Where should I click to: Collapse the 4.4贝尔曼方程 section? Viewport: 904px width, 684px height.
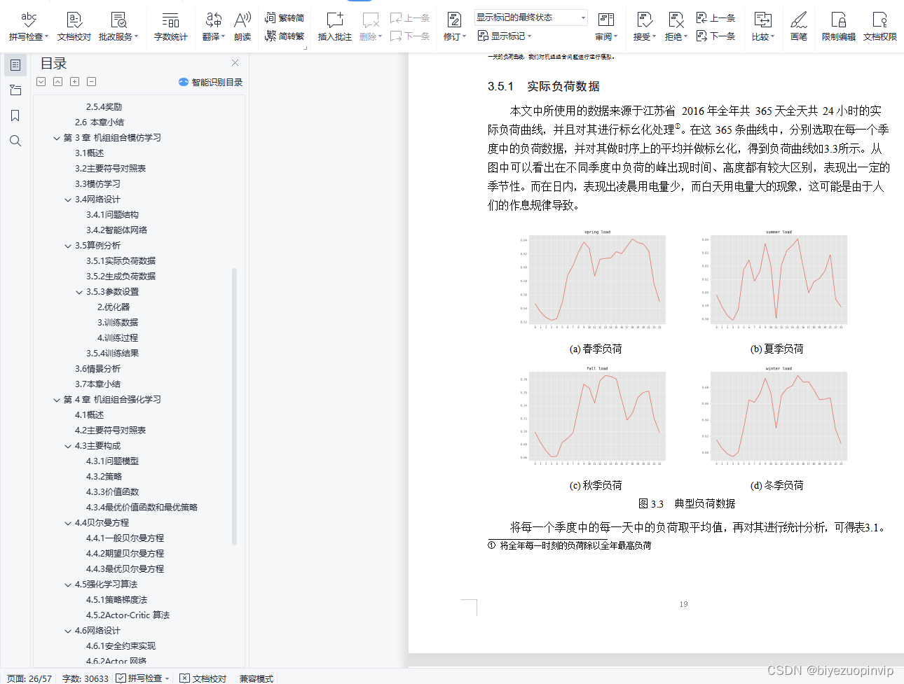pos(68,523)
